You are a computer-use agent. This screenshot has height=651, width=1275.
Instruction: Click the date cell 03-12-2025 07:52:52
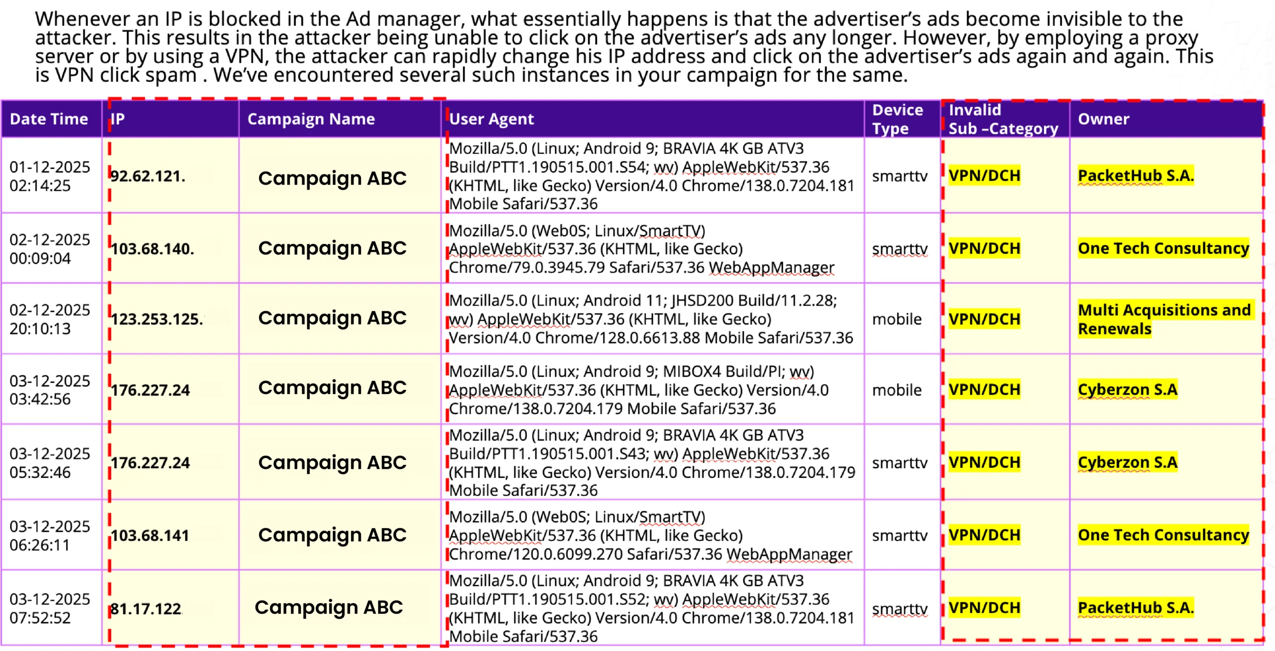[x=50, y=608]
